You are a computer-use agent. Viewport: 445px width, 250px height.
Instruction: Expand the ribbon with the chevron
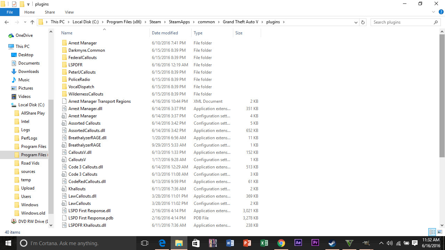point(434,12)
